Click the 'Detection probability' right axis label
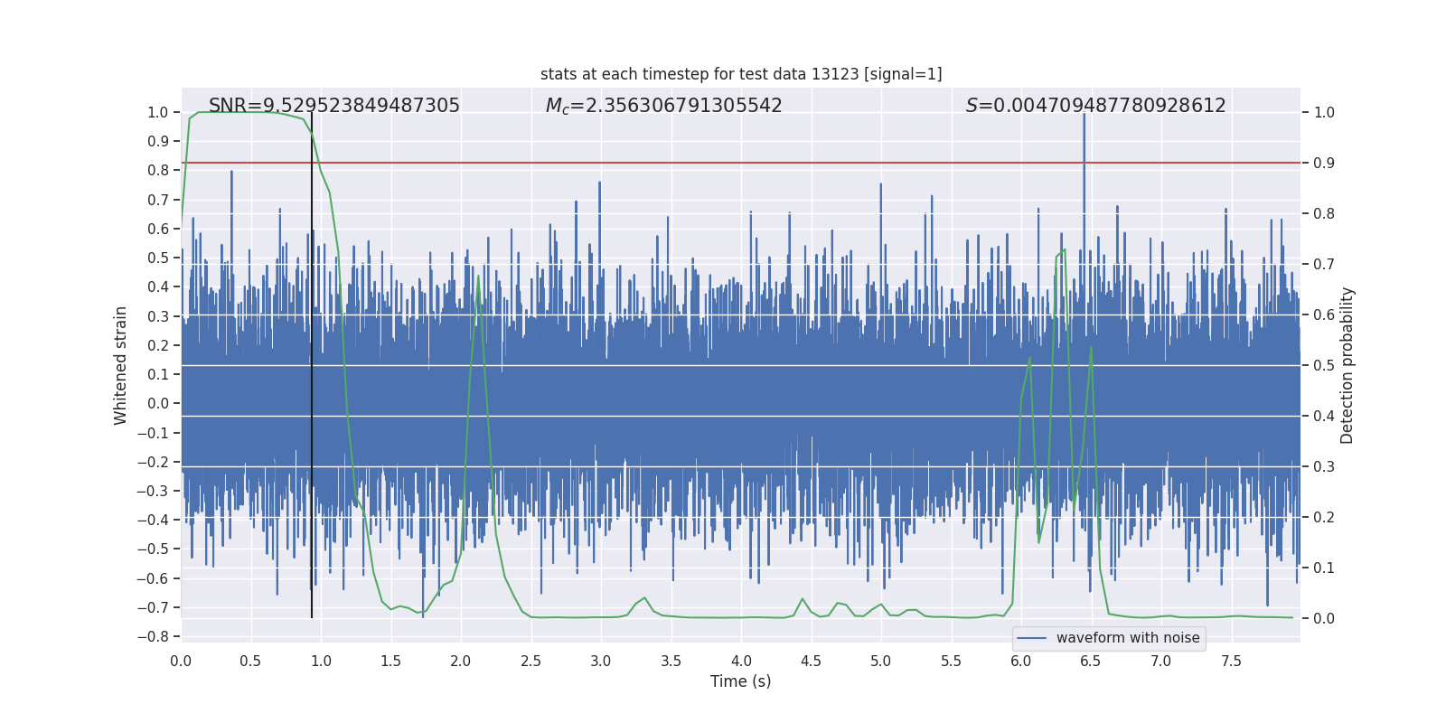The width and height of the screenshot is (1446, 723). (1347, 365)
